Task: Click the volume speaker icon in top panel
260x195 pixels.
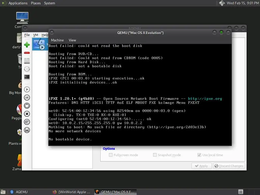Action: click(222, 3)
